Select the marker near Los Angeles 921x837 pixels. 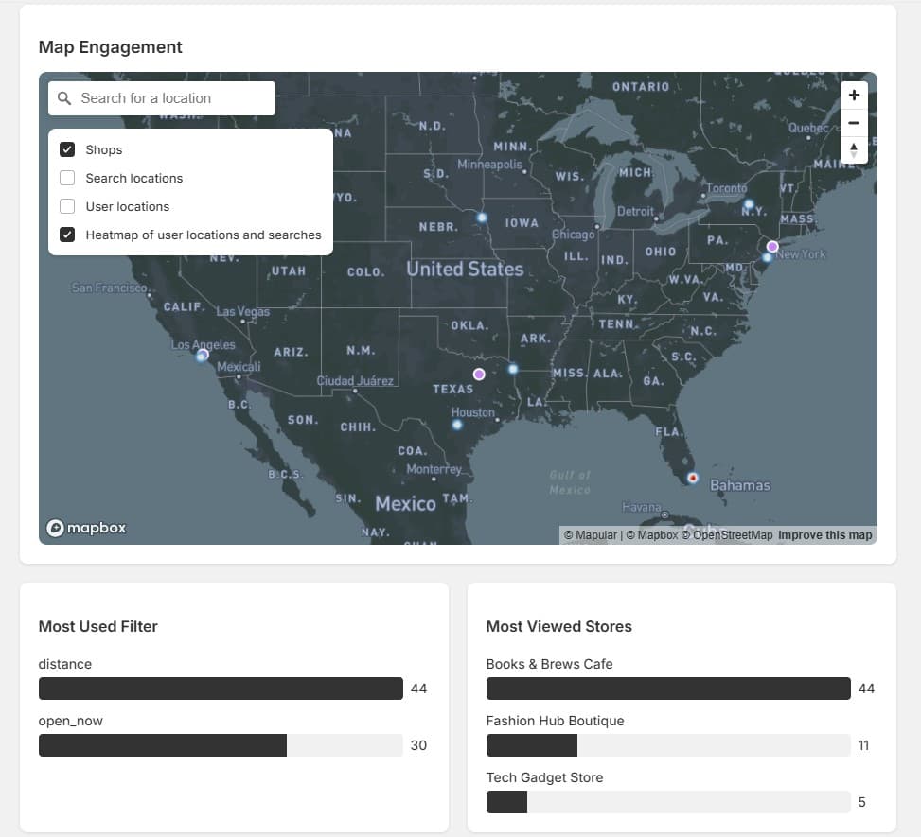tap(202, 356)
